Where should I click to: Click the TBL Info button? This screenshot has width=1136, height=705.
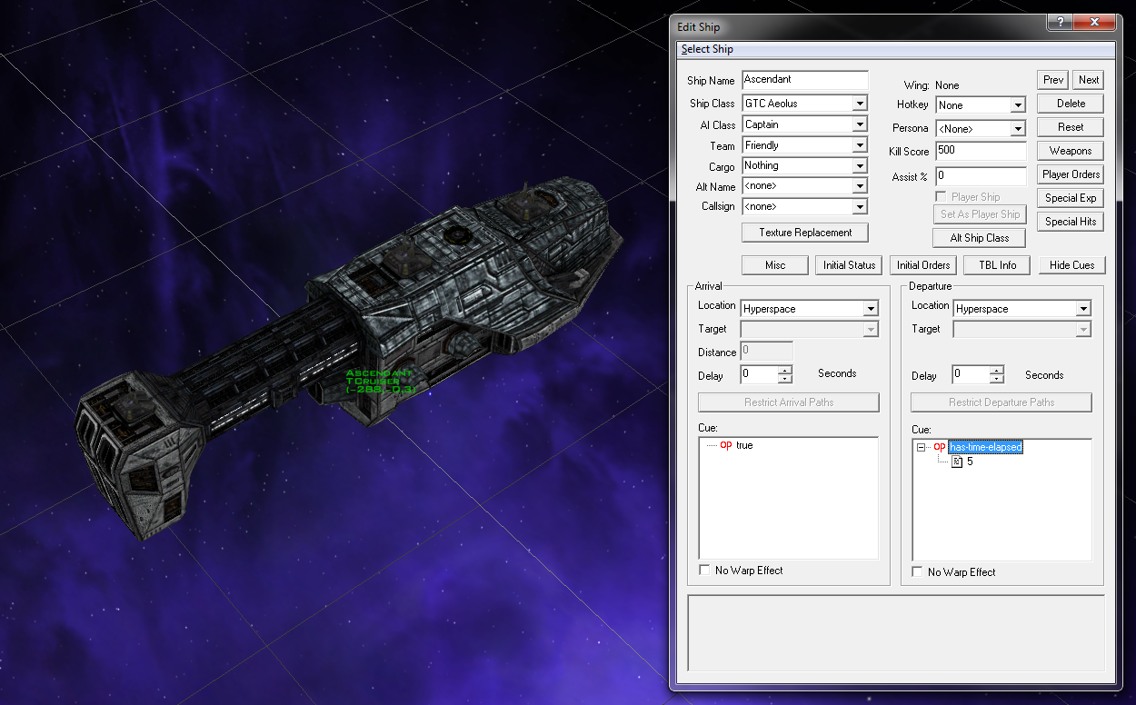pyautogui.click(x=998, y=265)
